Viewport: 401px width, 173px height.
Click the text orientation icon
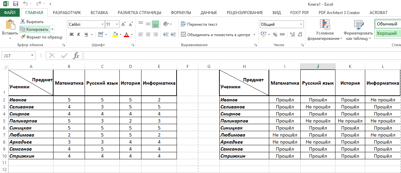click(x=166, y=24)
